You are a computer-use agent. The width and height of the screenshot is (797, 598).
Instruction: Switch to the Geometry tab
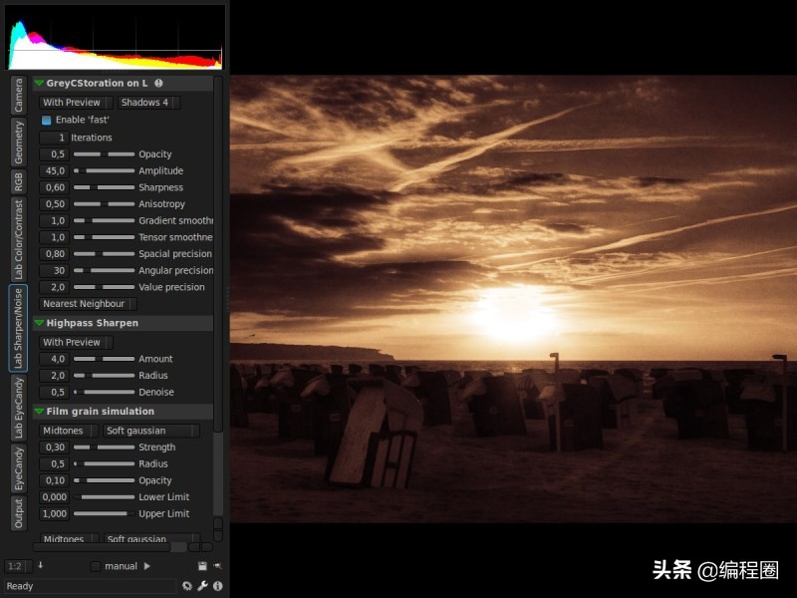(x=19, y=143)
